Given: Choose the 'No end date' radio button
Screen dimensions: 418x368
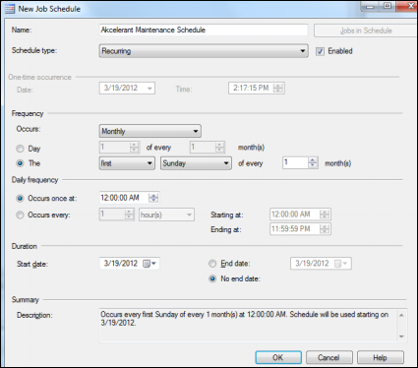Looking at the screenshot, I should (x=212, y=278).
